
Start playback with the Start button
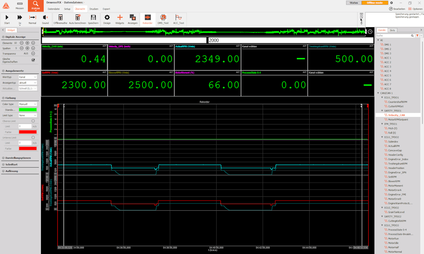7,17
